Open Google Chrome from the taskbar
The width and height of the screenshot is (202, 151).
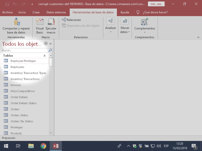click(x=43, y=146)
